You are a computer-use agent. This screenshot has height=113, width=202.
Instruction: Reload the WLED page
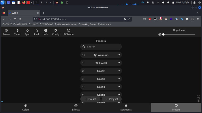15,19
